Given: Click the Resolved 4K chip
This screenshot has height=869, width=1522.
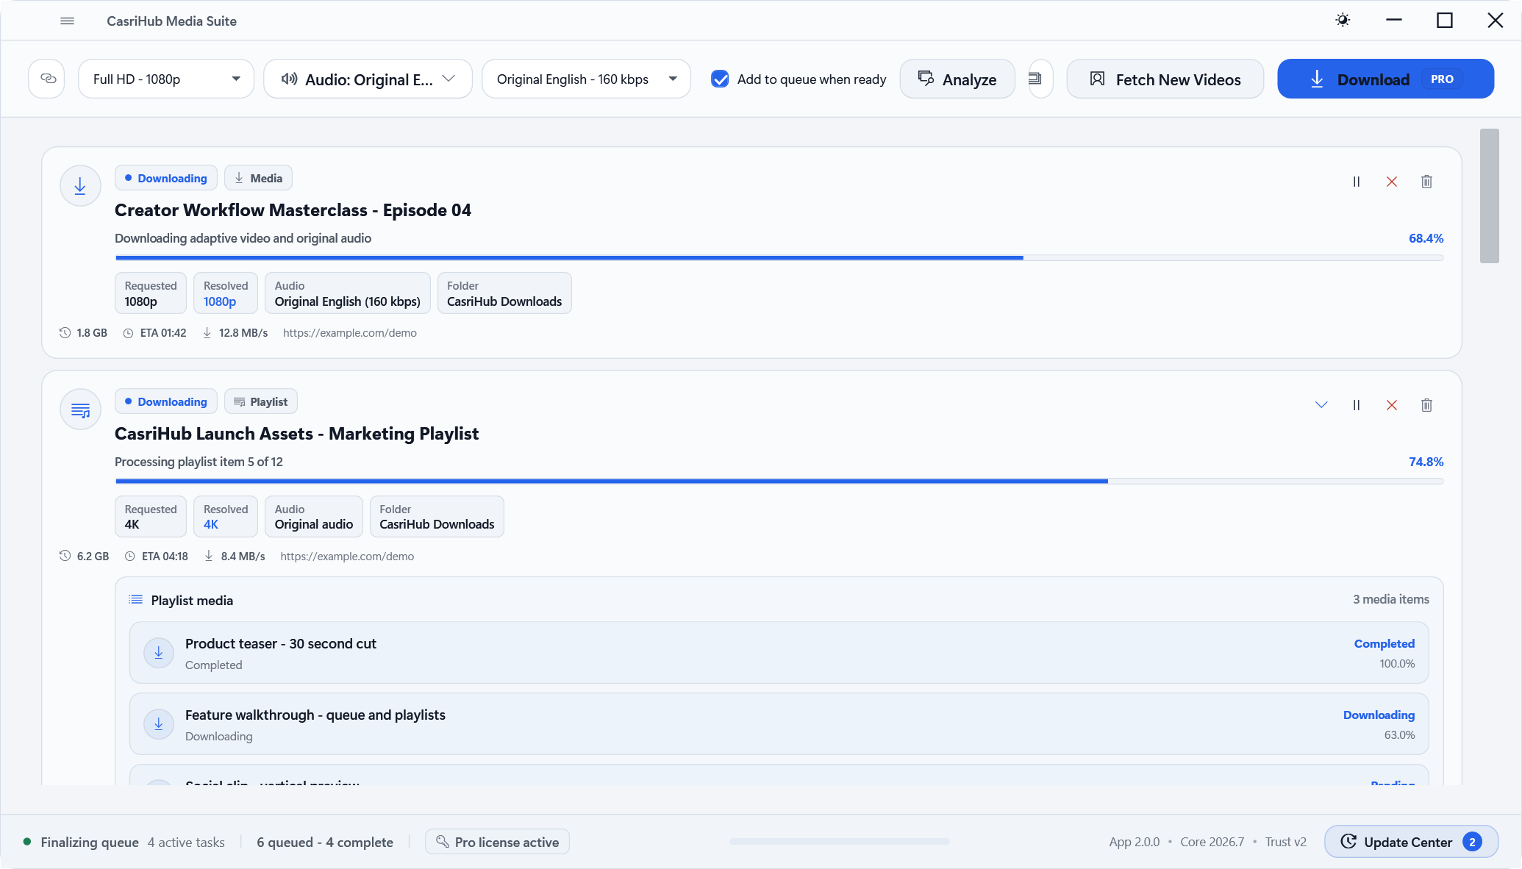Looking at the screenshot, I should [x=226, y=517].
